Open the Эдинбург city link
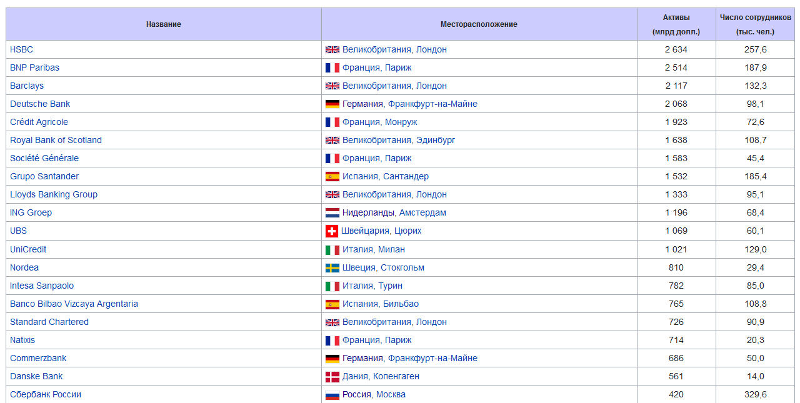 [436, 140]
